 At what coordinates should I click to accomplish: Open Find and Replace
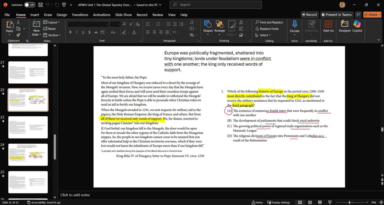click(269, 22)
